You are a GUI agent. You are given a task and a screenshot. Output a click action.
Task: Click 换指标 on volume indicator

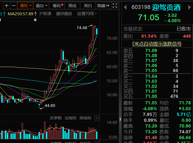(x=86, y=118)
